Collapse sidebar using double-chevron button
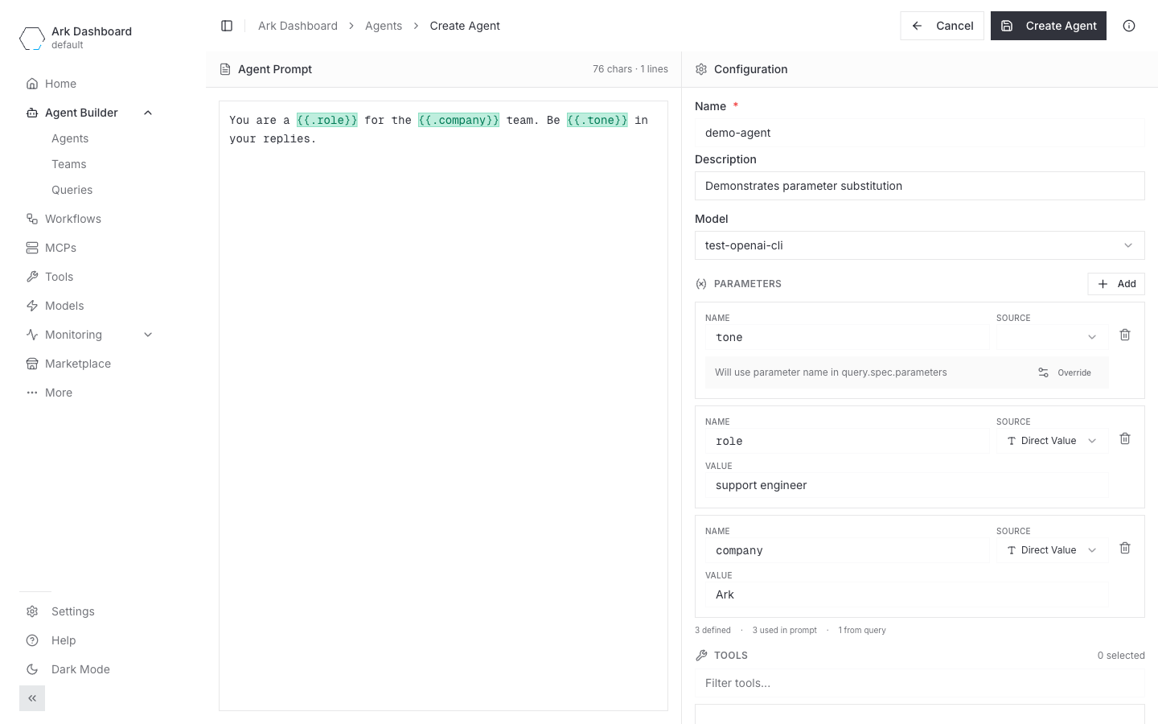 click(x=32, y=698)
